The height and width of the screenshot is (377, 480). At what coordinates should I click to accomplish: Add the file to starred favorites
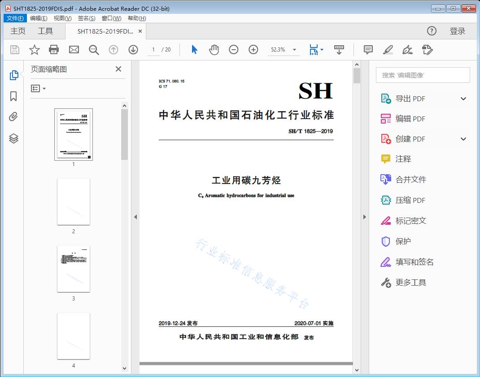pyautogui.click(x=35, y=50)
